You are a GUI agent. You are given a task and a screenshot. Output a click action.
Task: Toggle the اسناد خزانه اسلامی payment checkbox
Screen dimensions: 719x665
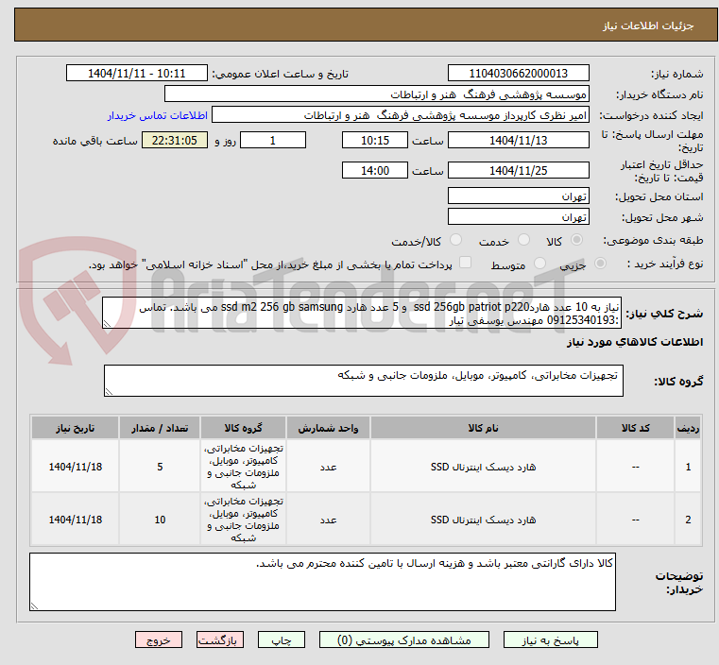coord(465,263)
